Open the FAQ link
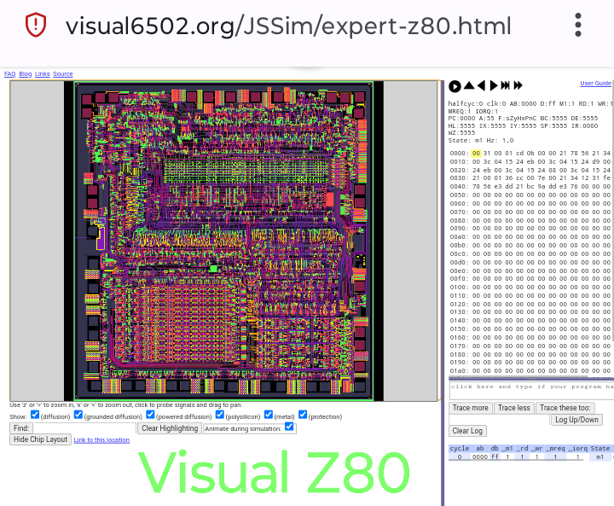The image size is (614, 506). coord(10,74)
